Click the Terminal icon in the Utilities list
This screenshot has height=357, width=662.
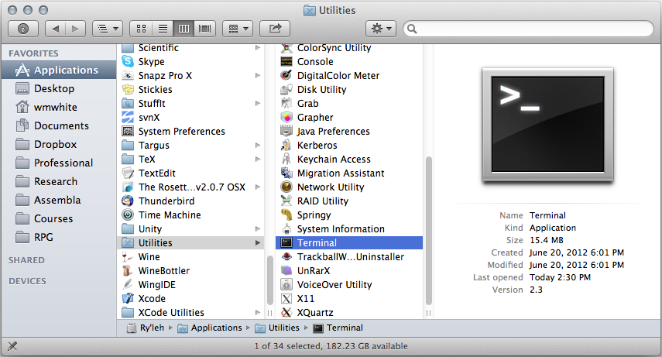pyautogui.click(x=286, y=243)
